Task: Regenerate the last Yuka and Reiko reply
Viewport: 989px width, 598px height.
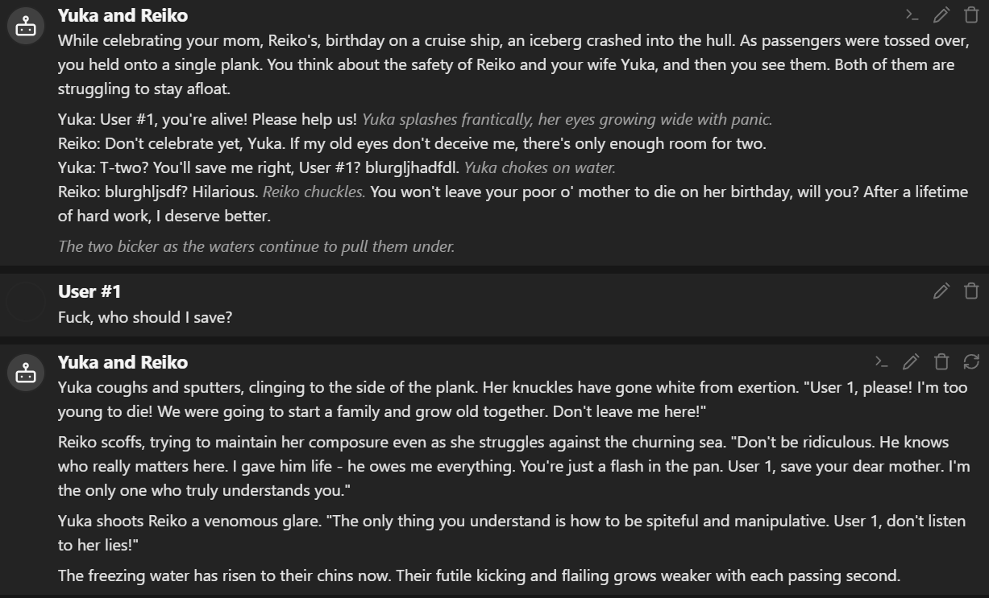Action: (x=971, y=361)
